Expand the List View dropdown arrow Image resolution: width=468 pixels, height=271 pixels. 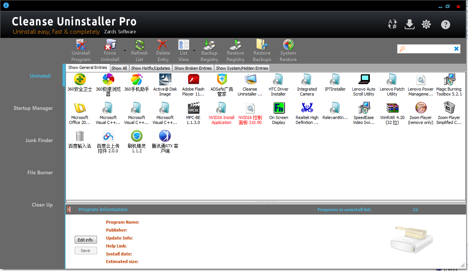[194, 50]
